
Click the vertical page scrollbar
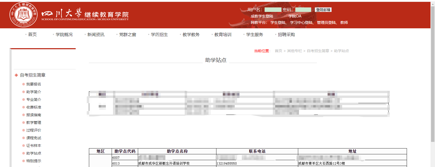pos(433,79)
